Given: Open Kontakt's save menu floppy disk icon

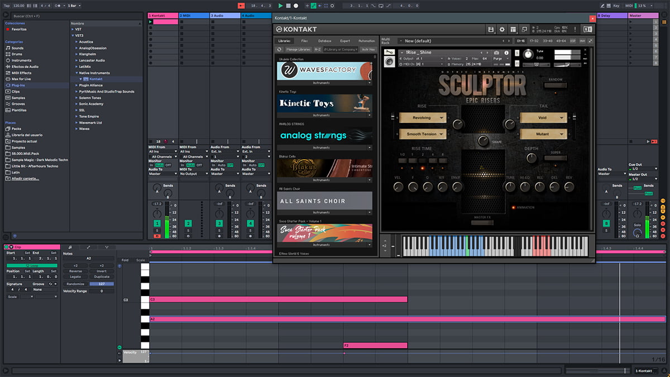Looking at the screenshot, I should point(491,29).
